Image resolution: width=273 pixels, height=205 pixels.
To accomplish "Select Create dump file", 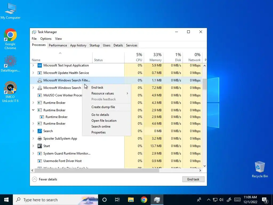I will 107,107.
